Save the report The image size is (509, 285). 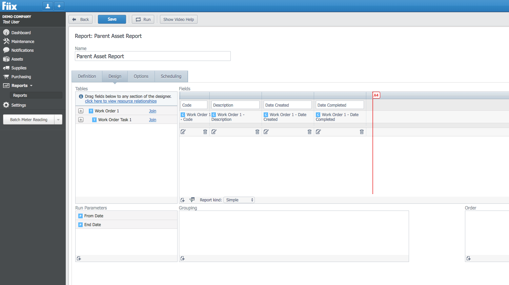(112, 19)
